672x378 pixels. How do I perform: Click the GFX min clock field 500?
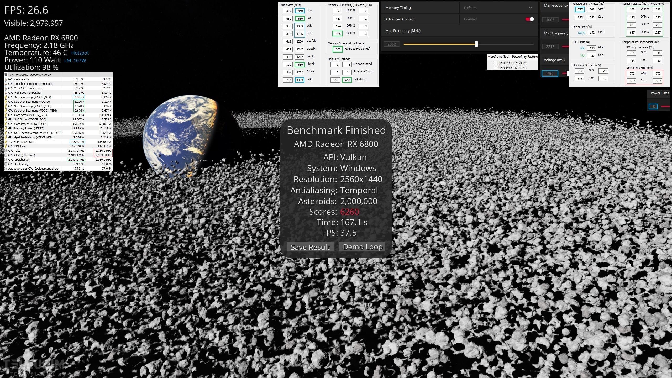point(288,11)
